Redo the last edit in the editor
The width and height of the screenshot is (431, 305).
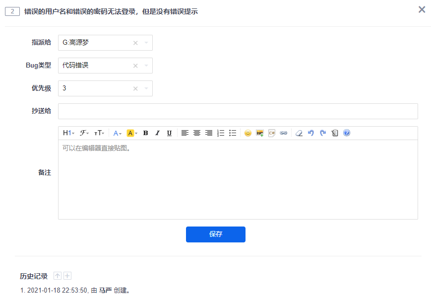323,133
